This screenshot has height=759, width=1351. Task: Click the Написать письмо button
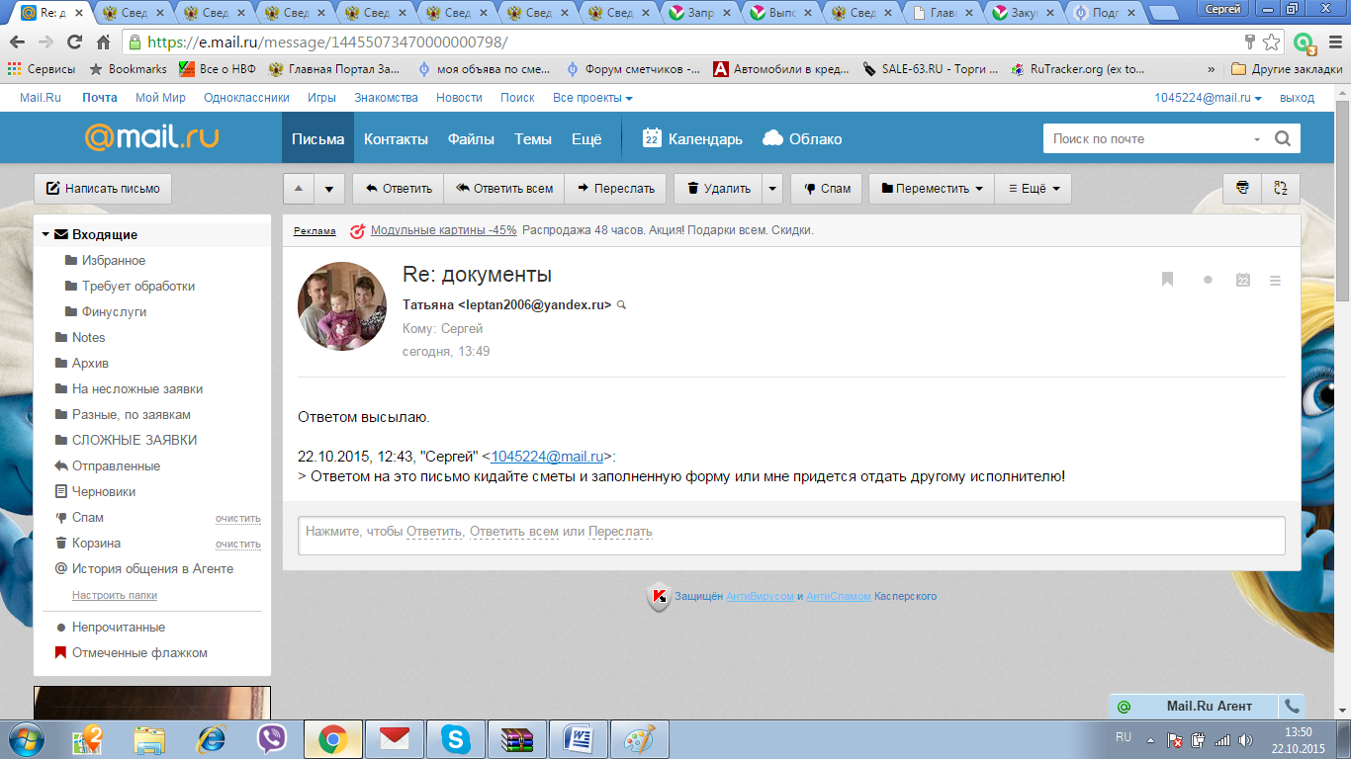pos(103,189)
